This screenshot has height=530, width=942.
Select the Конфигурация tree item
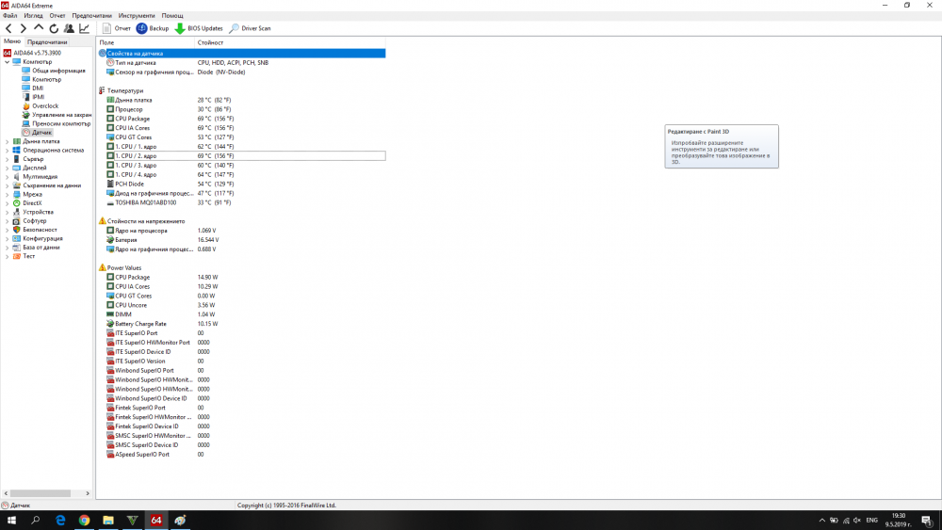[38, 238]
